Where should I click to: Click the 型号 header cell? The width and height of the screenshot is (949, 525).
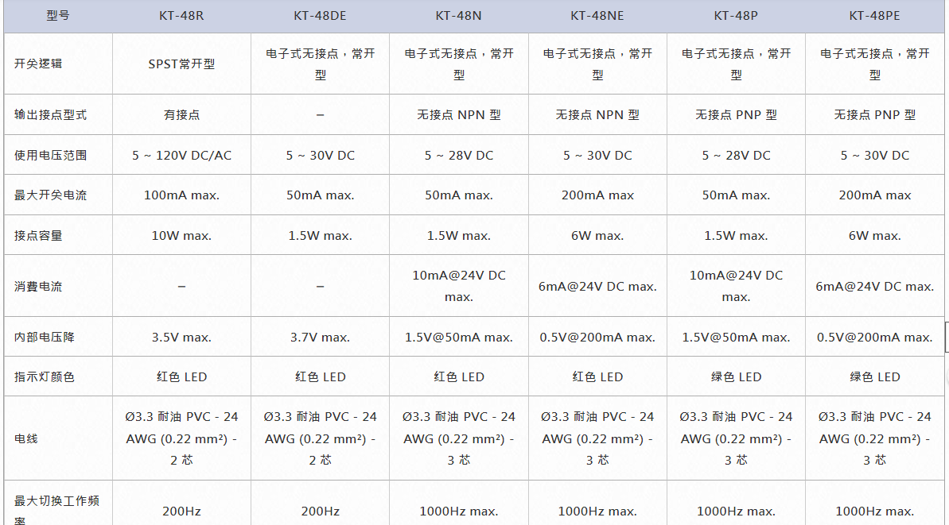[x=58, y=16]
